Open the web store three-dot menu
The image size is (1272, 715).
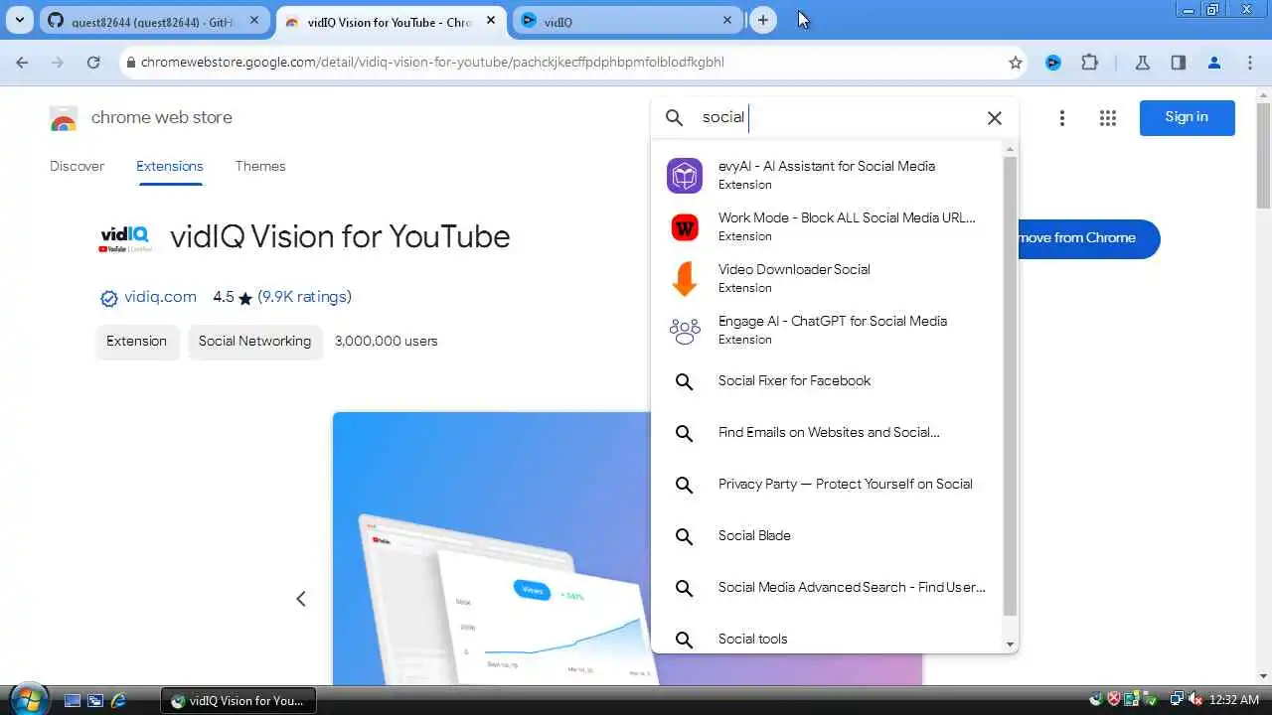pyautogui.click(x=1061, y=118)
